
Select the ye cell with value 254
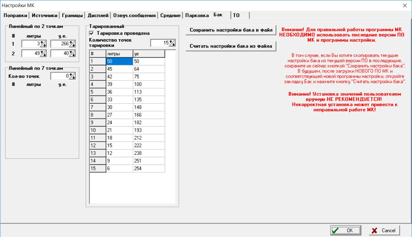149,168
